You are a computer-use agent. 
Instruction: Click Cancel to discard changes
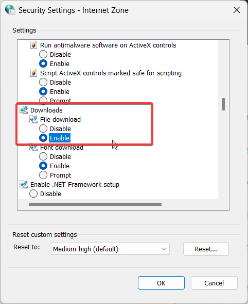[x=214, y=283]
